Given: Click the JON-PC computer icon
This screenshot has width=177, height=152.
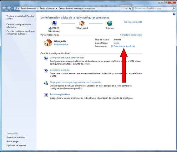Looking at the screenshot, I should pyautogui.click(x=54, y=23).
